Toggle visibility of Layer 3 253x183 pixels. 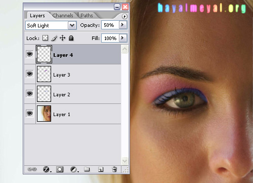coord(30,74)
